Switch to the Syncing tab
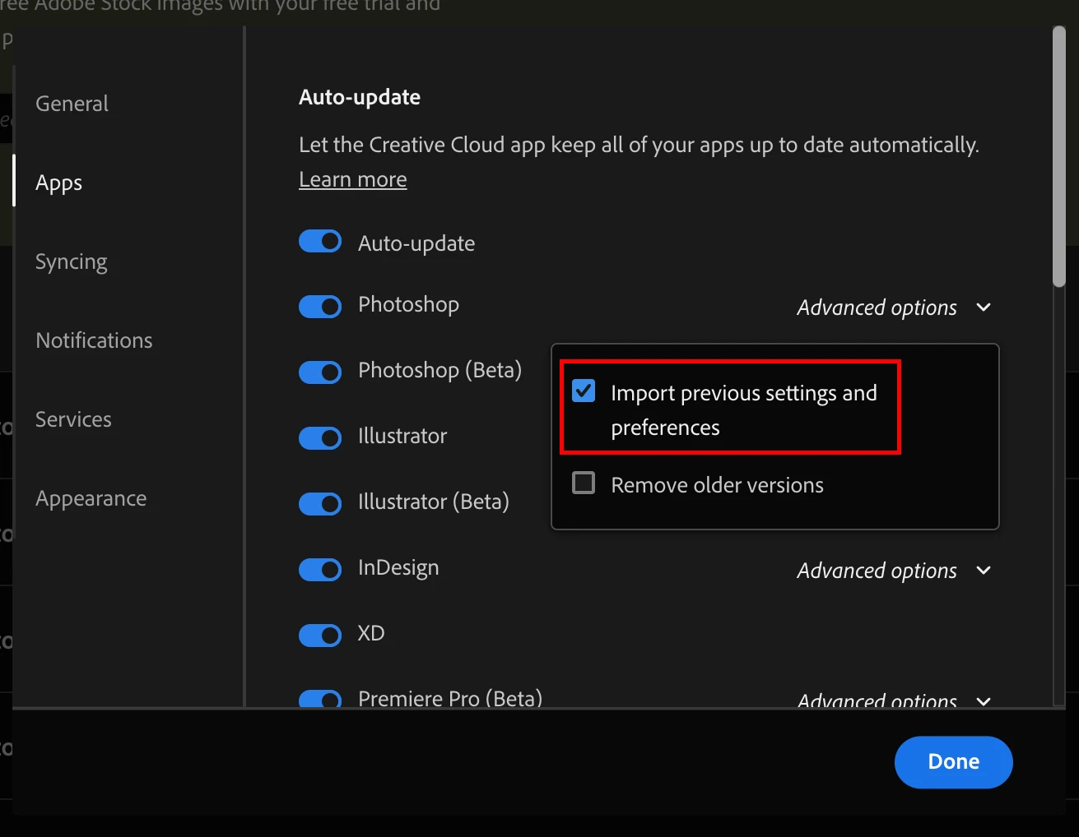The width and height of the screenshot is (1079, 837). (71, 261)
